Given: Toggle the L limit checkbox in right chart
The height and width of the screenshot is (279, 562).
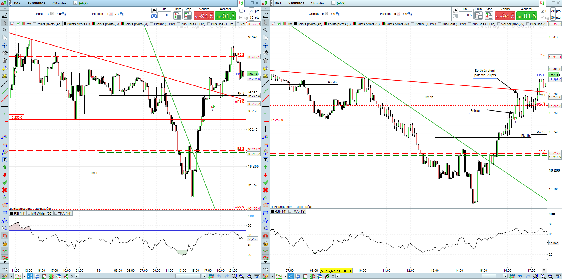Looking at the screenshot, I should pos(542,11).
